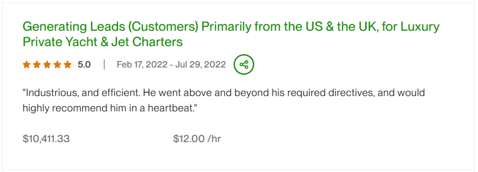Click the /hr unit label beside the rate
The width and height of the screenshot is (478, 172).
[x=214, y=139]
